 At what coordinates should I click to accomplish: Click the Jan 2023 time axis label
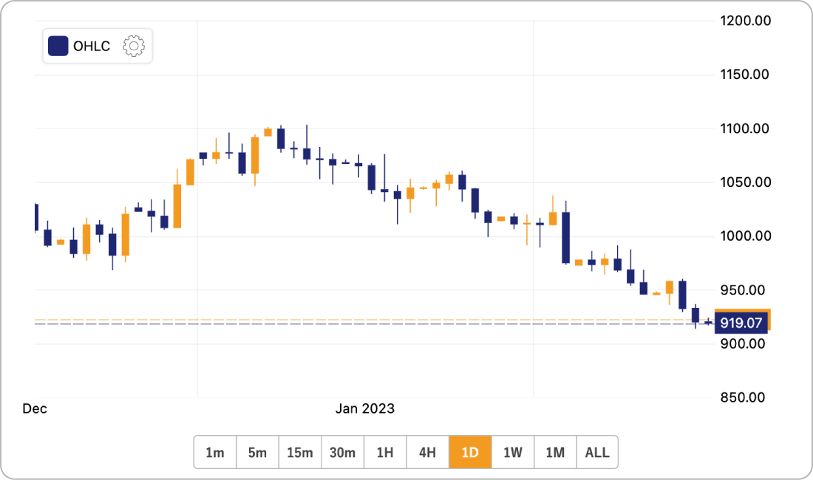365,408
